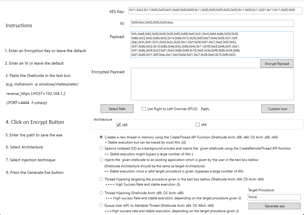The height and width of the screenshot is (215, 304).
Task: Click the 'Path:' label
Action: pos(205,109)
